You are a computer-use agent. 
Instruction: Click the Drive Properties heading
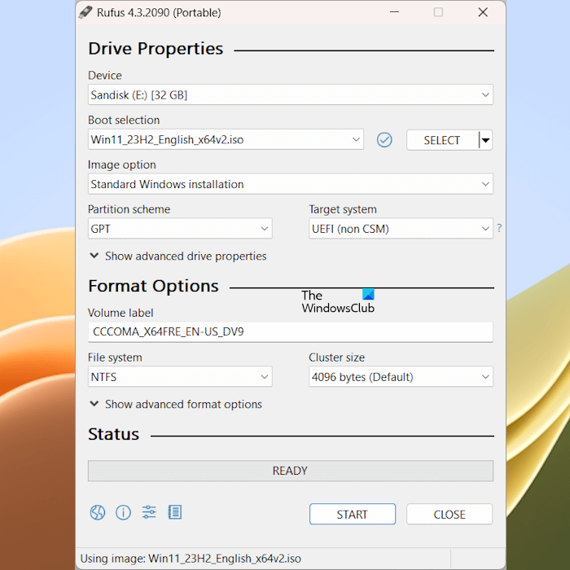pos(156,49)
